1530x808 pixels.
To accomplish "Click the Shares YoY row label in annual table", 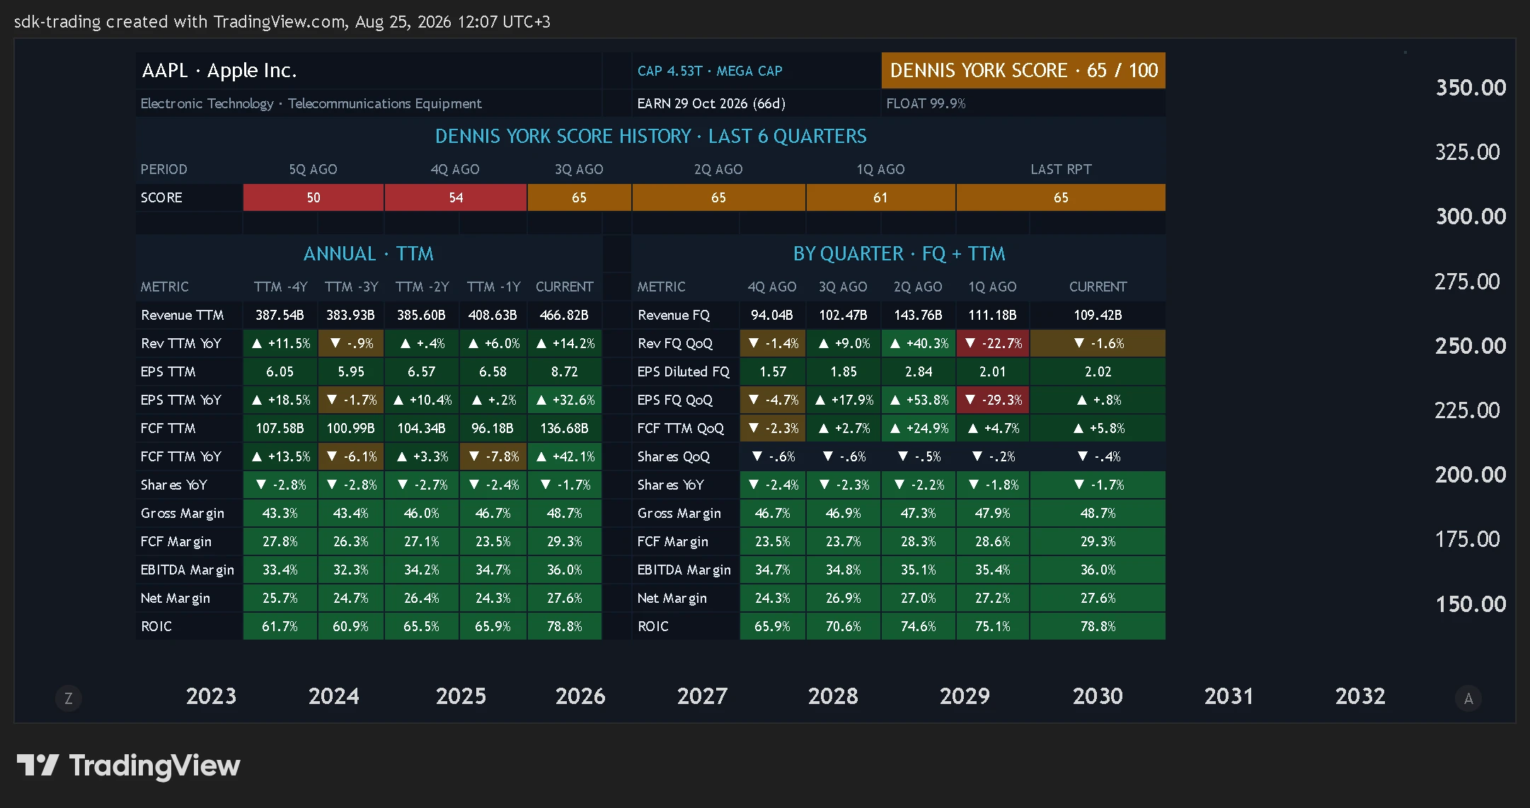I will click(174, 485).
